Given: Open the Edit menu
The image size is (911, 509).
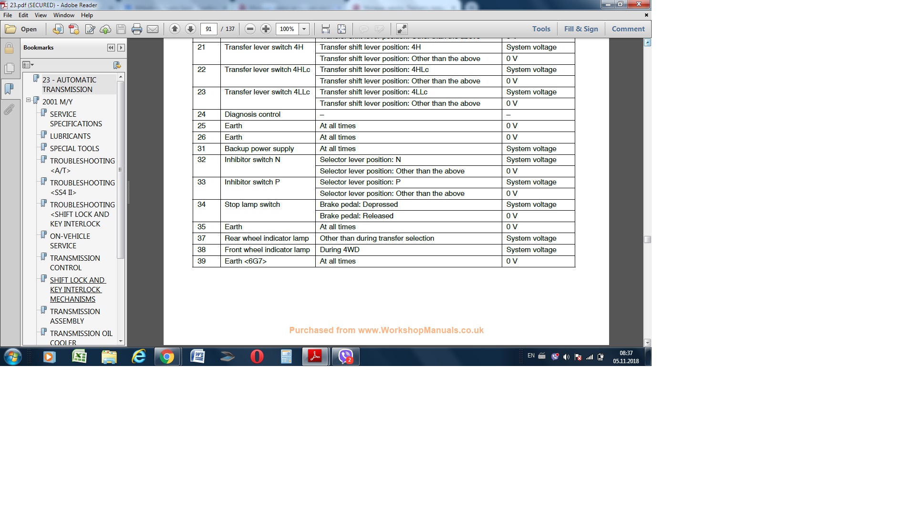Looking at the screenshot, I should [23, 15].
